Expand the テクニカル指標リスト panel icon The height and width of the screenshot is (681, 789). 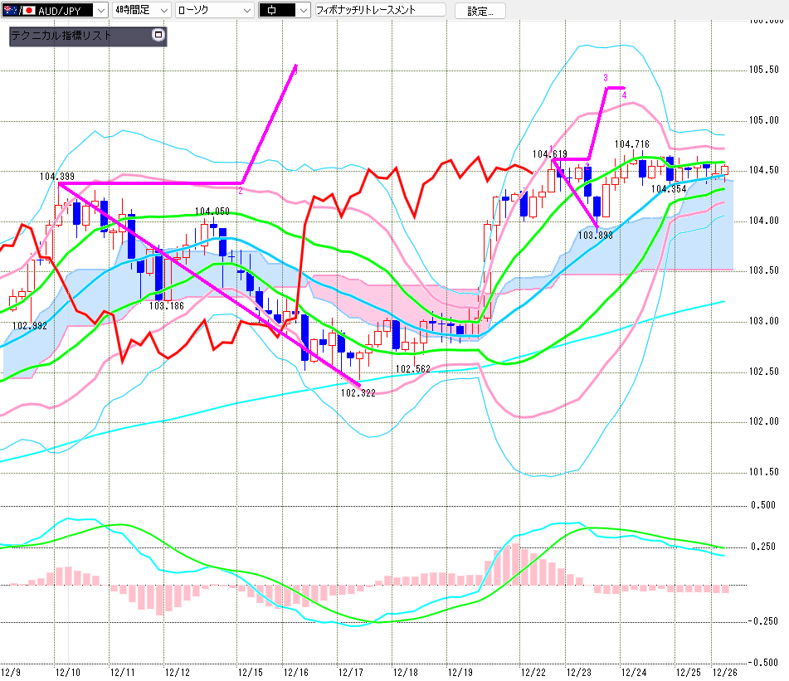158,36
